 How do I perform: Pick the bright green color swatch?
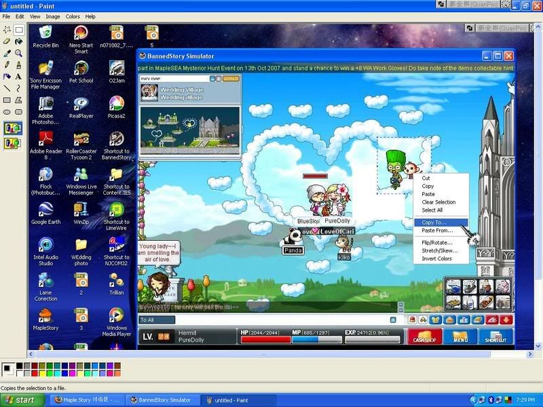tap(50, 372)
